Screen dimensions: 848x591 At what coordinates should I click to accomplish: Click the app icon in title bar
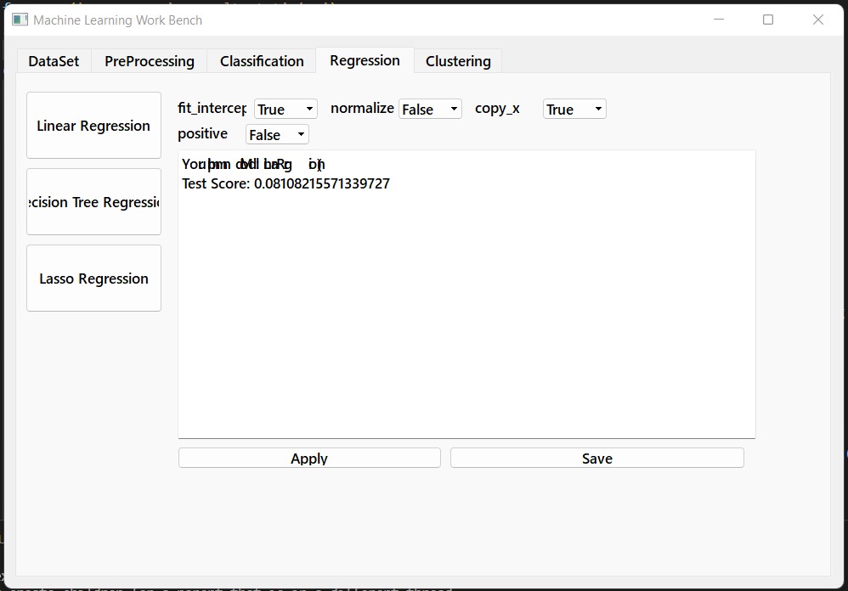point(20,20)
